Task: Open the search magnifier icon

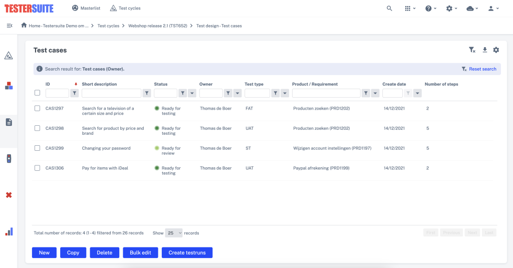Action: (x=389, y=9)
